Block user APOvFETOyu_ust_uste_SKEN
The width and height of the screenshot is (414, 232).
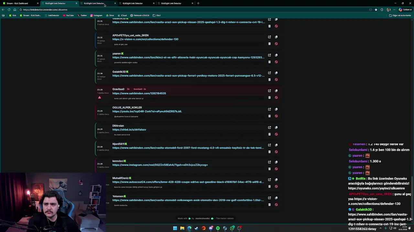click(276, 44)
